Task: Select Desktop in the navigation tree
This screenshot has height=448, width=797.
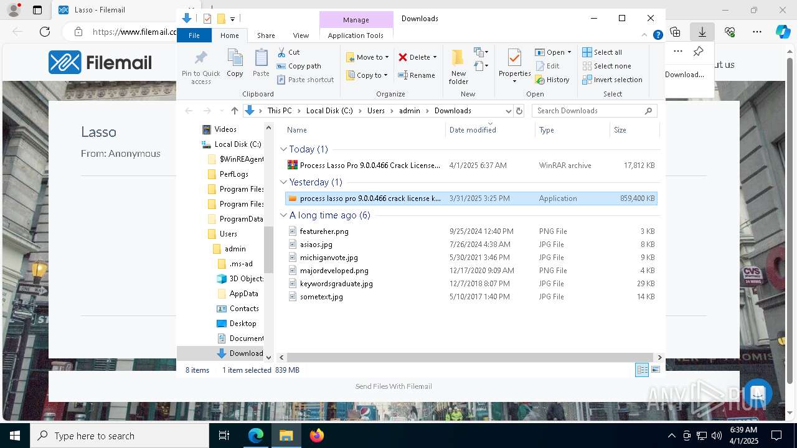Action: tap(236, 324)
